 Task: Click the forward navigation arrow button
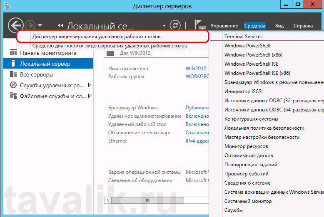(x=30, y=25)
